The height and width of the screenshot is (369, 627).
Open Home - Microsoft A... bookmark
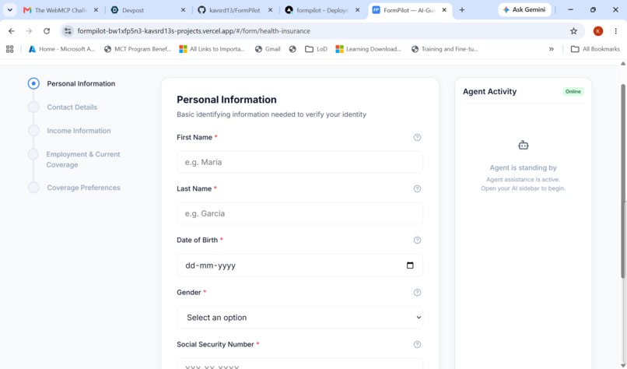point(61,49)
